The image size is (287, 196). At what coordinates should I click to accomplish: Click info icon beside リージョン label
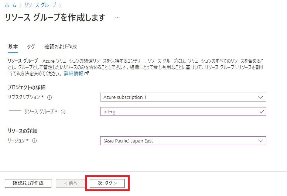[34, 141]
